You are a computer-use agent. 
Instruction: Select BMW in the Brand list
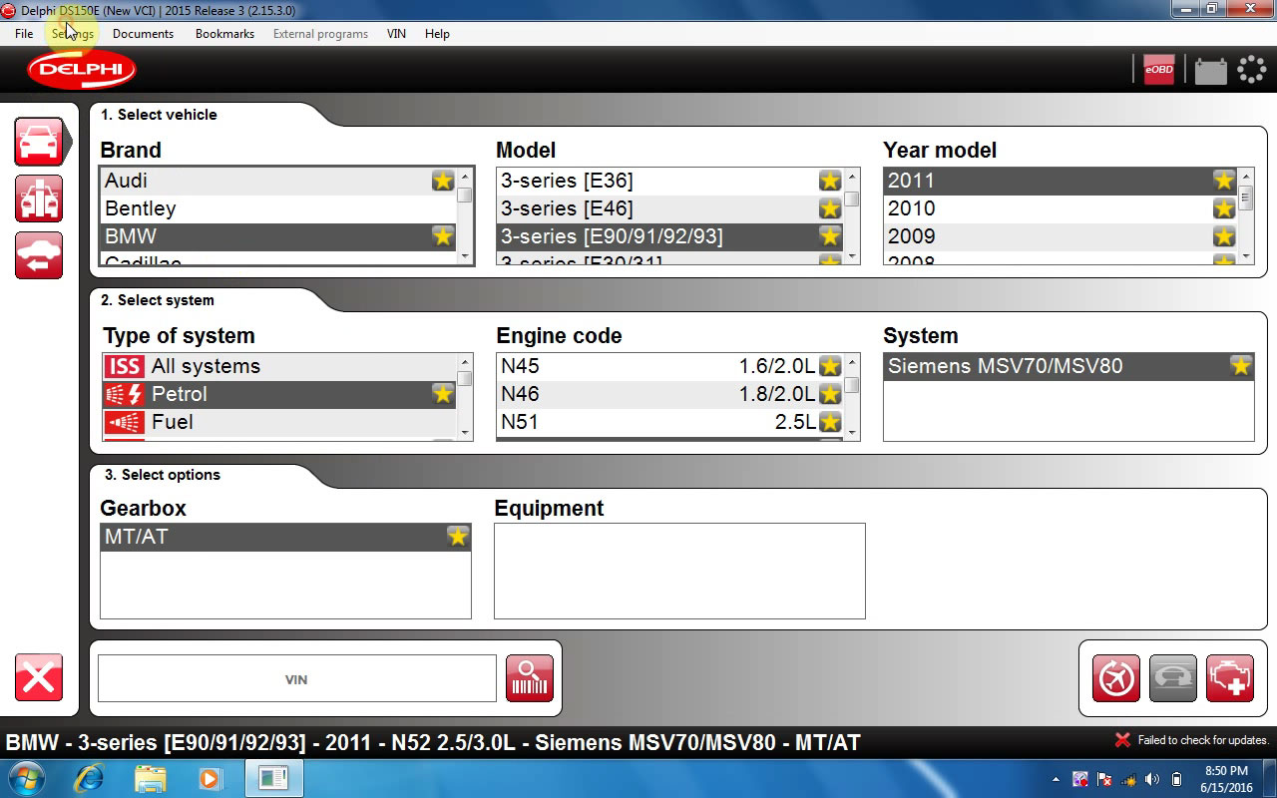pyautogui.click(x=278, y=236)
